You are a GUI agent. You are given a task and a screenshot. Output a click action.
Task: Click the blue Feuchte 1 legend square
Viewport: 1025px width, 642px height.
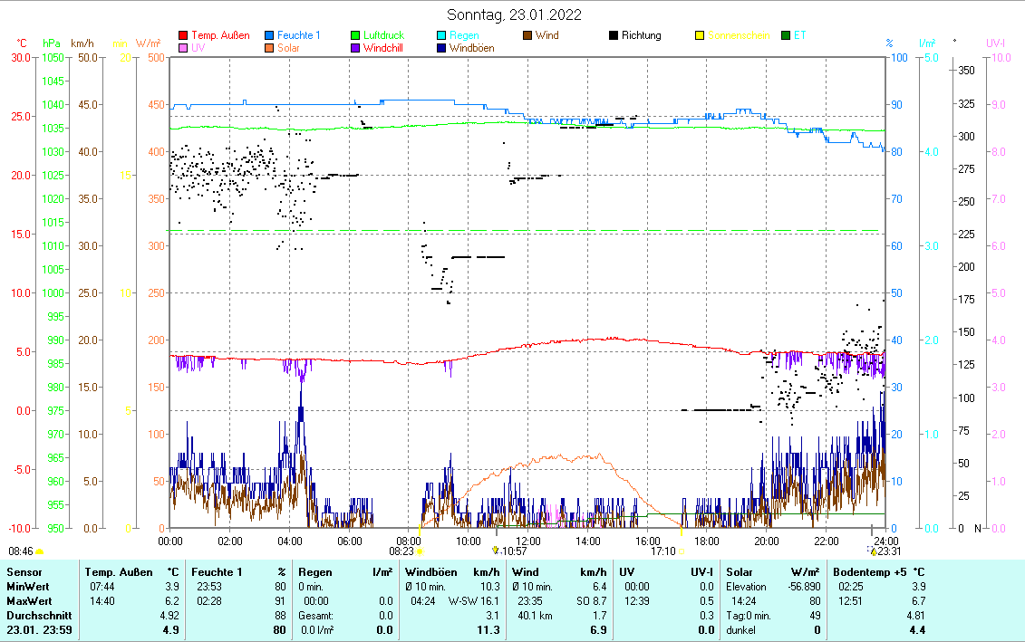pyautogui.click(x=269, y=36)
